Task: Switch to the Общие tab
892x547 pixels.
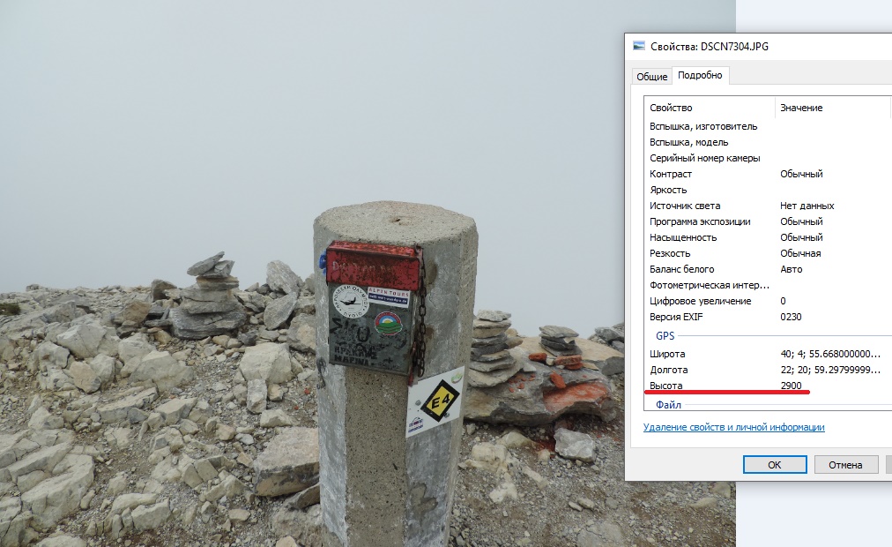Action: 651,77
